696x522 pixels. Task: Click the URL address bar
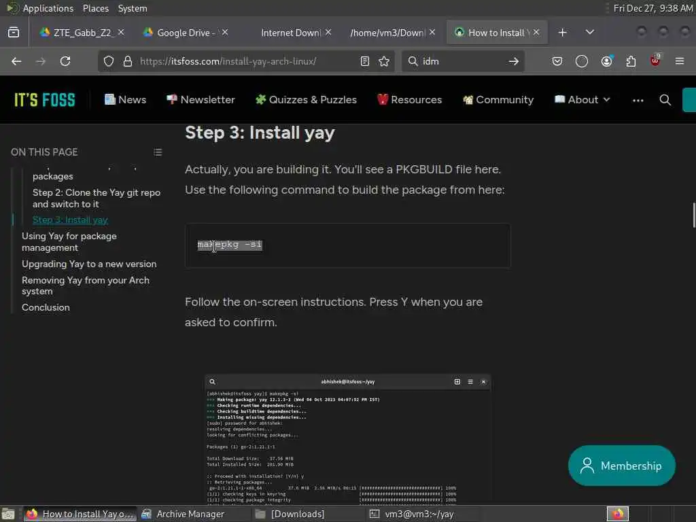[x=247, y=61]
